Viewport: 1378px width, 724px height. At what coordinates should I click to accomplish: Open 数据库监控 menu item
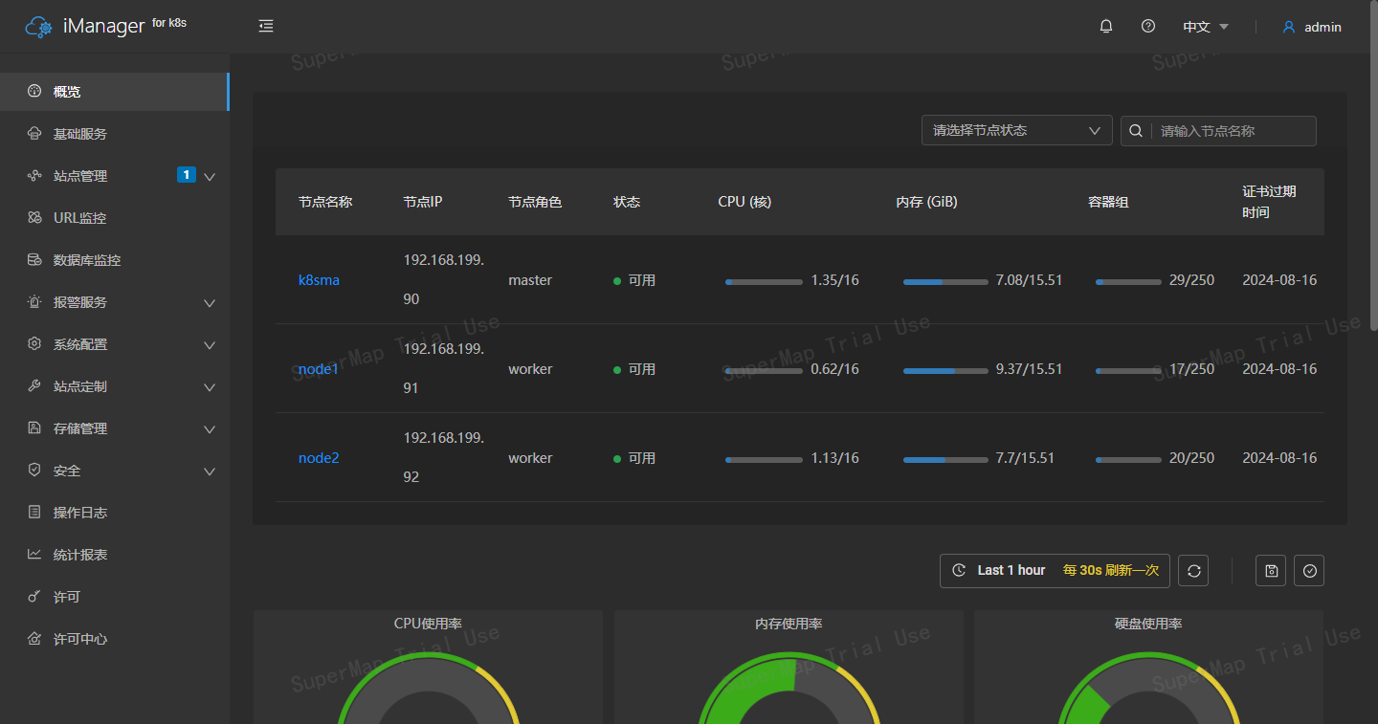[x=115, y=260]
